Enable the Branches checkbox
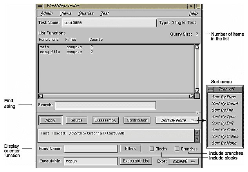Image resolution: width=248 pixels, height=172 pixels. pyautogui.click(x=177, y=149)
